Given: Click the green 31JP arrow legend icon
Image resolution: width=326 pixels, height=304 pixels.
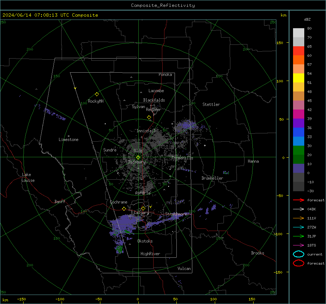Looking at the screenshot, I should click(298, 236).
